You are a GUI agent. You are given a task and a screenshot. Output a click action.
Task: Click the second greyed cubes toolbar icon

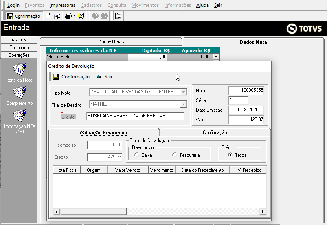(x=104, y=16)
